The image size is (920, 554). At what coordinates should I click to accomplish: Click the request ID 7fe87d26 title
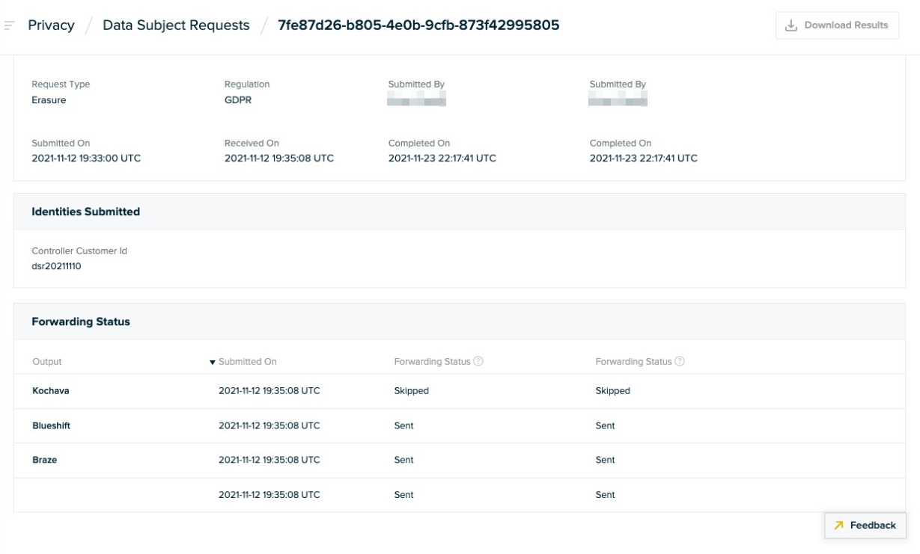(x=418, y=25)
